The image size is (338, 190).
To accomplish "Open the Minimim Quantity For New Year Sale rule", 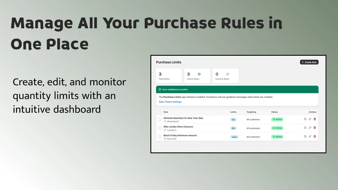I will pyautogui.click(x=183, y=118).
